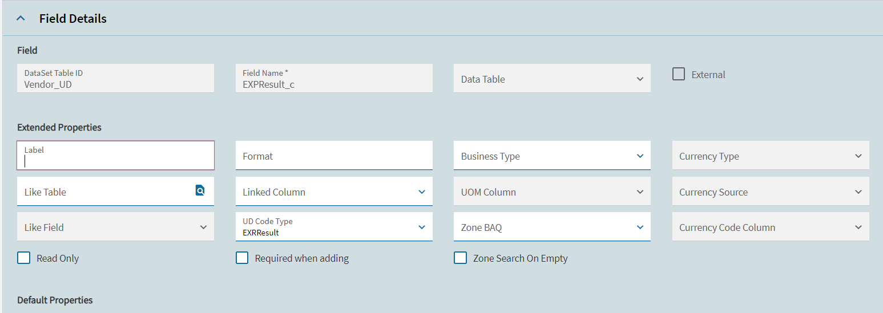The image size is (883, 313).
Task: Select the Field Name EXPResult_c field
Action: pyautogui.click(x=334, y=78)
